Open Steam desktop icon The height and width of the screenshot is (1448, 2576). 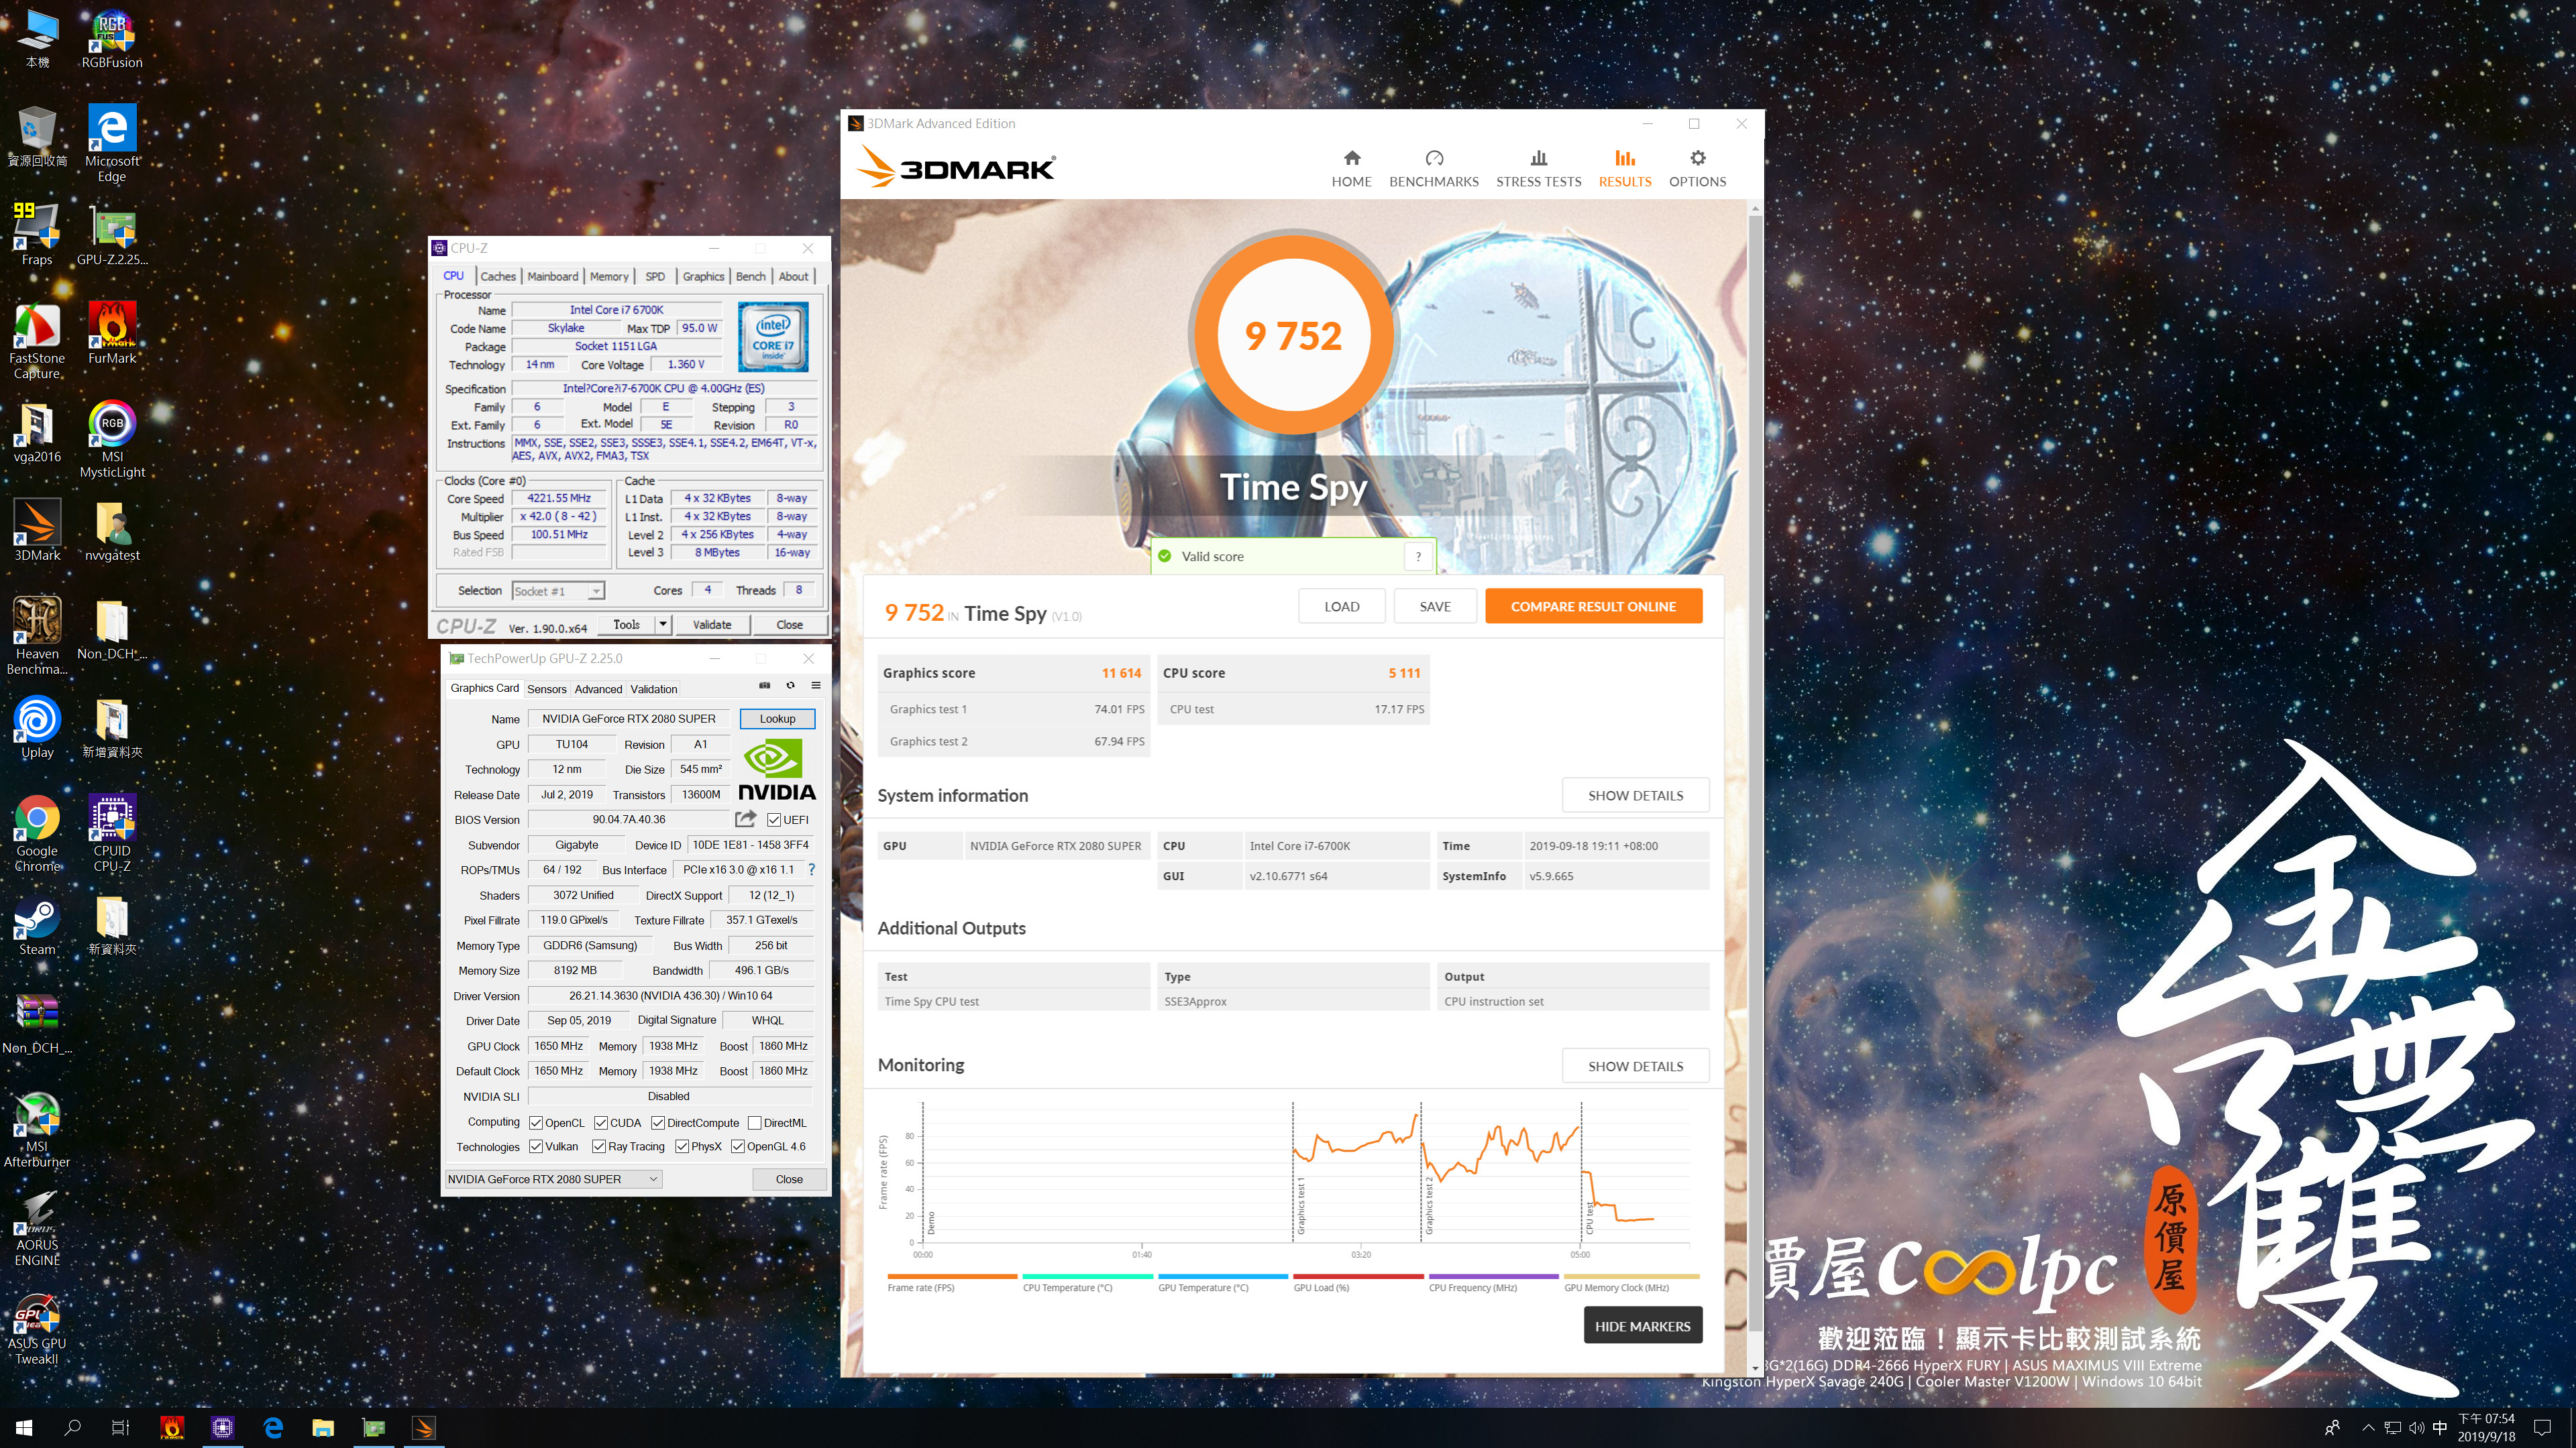pyautogui.click(x=37, y=925)
